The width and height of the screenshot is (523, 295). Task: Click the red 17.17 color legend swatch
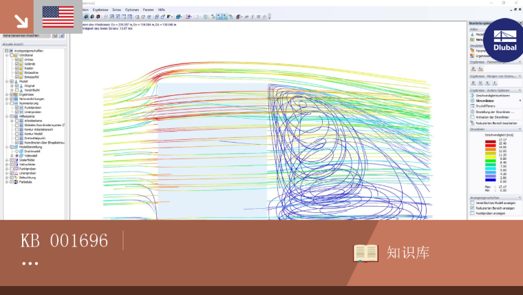pyautogui.click(x=490, y=142)
